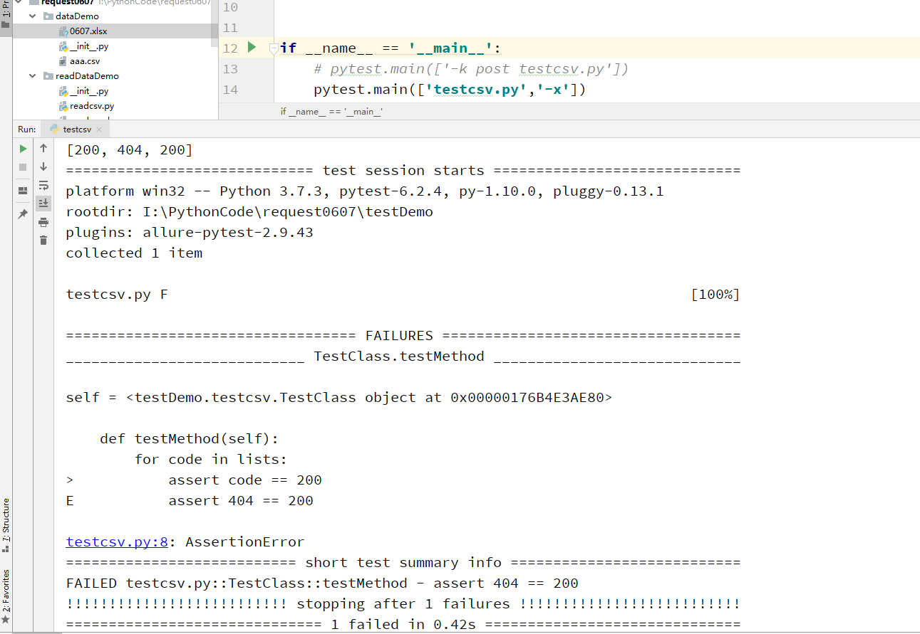Click the breadcrumb if __name__ == '__main__'
Viewport: 920px width, 634px height.
(331, 112)
